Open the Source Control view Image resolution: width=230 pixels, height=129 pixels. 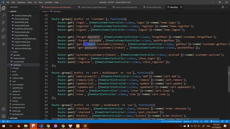tap(4, 22)
